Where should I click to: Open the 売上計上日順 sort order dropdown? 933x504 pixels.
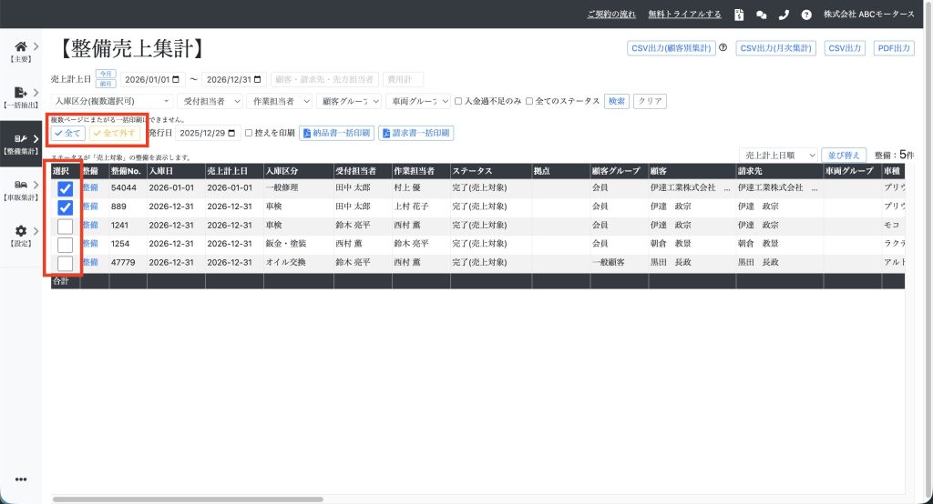[777, 155]
